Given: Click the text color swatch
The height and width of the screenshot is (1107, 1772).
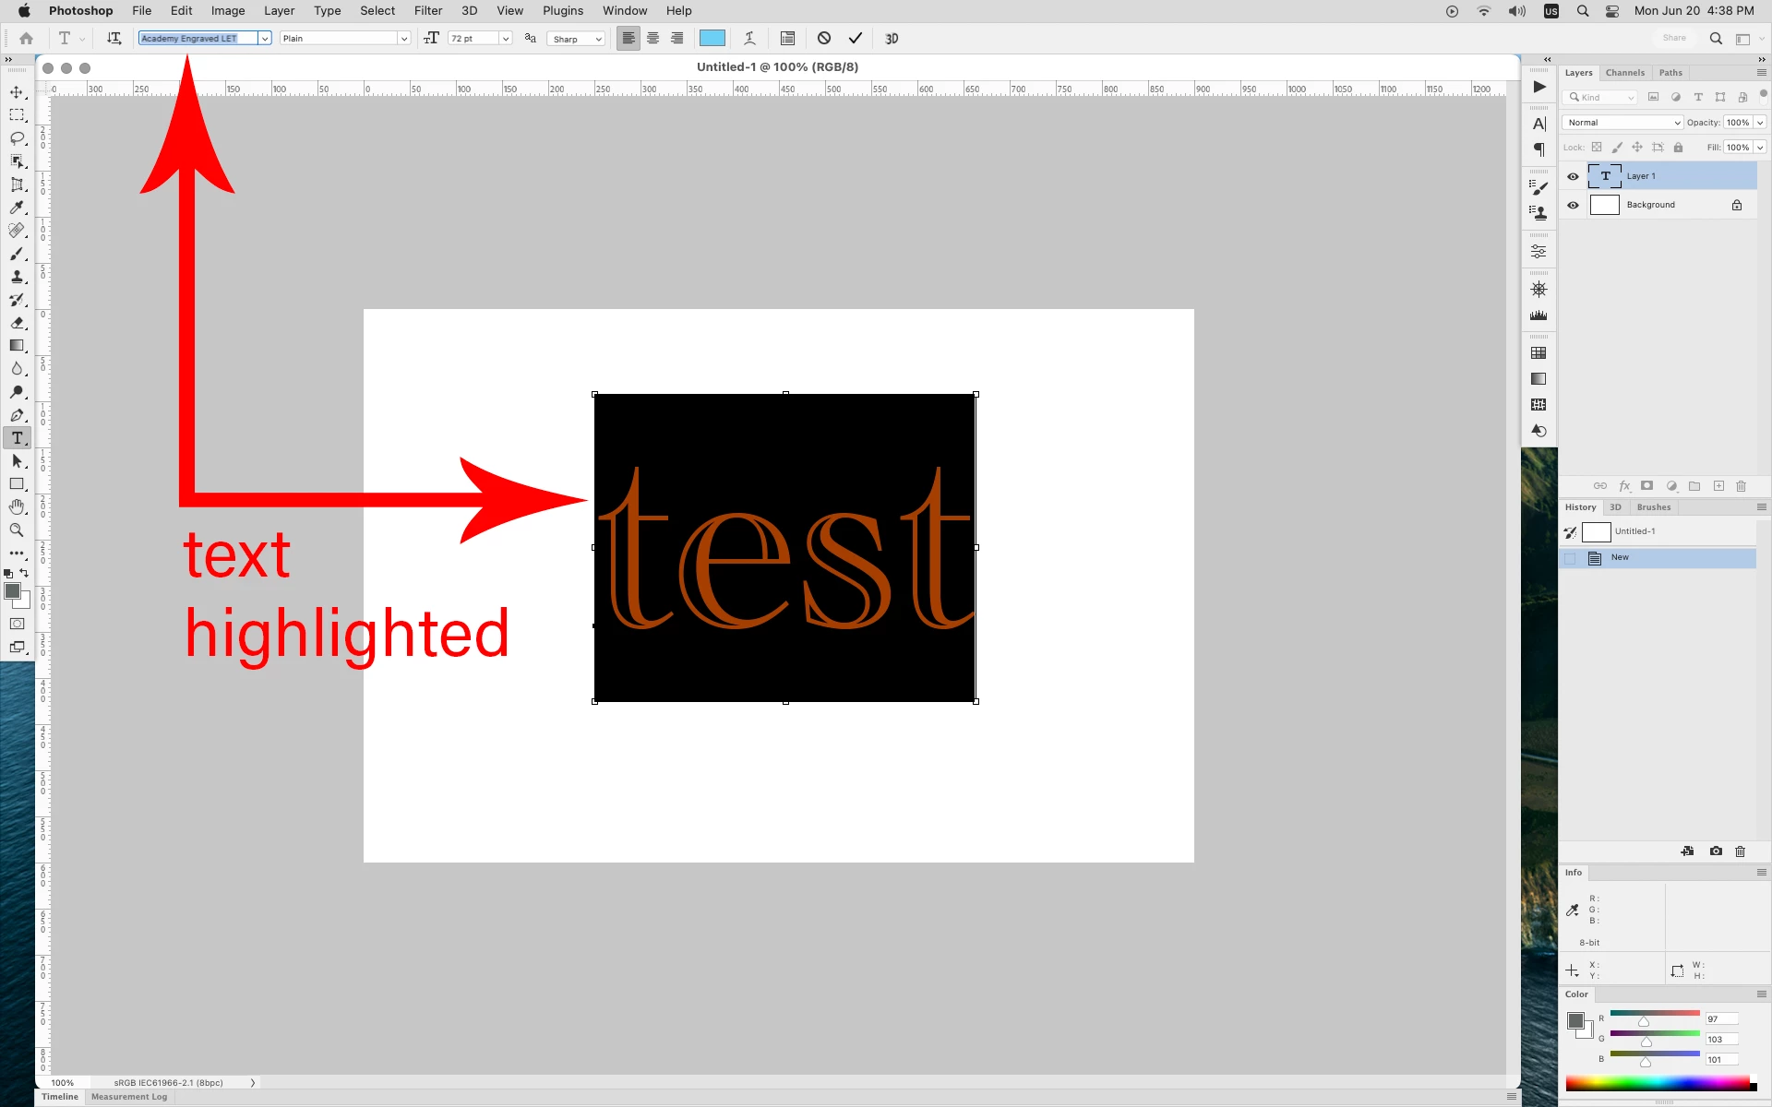Looking at the screenshot, I should click(x=712, y=39).
